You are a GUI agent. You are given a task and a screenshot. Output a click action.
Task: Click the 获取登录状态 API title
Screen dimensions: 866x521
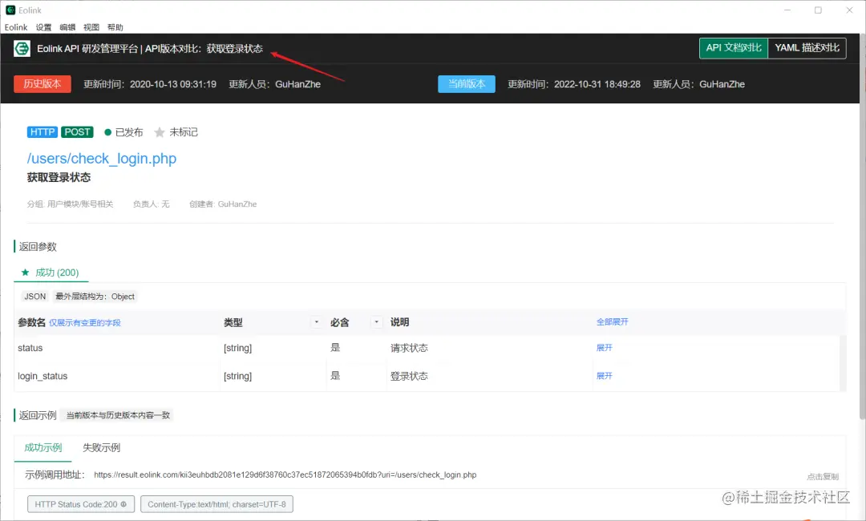(59, 178)
